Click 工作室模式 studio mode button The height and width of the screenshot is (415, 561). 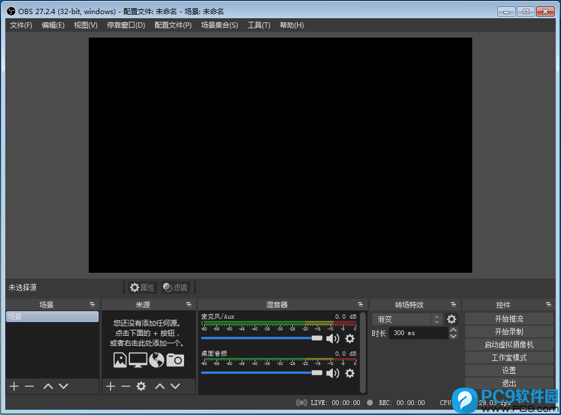509,357
